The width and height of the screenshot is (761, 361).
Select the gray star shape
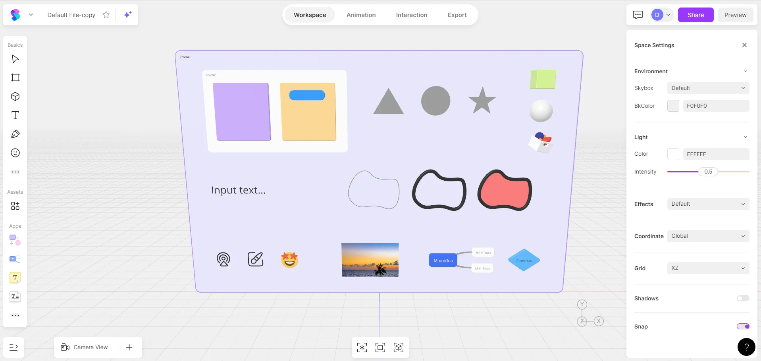click(482, 101)
